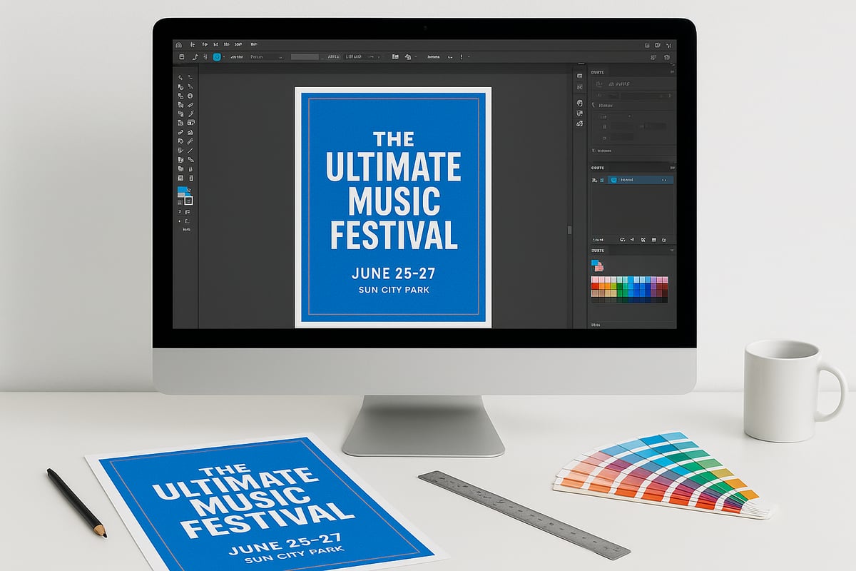Pick the red swatch in the swatches grid
This screenshot has width=856, height=571.
tap(595, 286)
